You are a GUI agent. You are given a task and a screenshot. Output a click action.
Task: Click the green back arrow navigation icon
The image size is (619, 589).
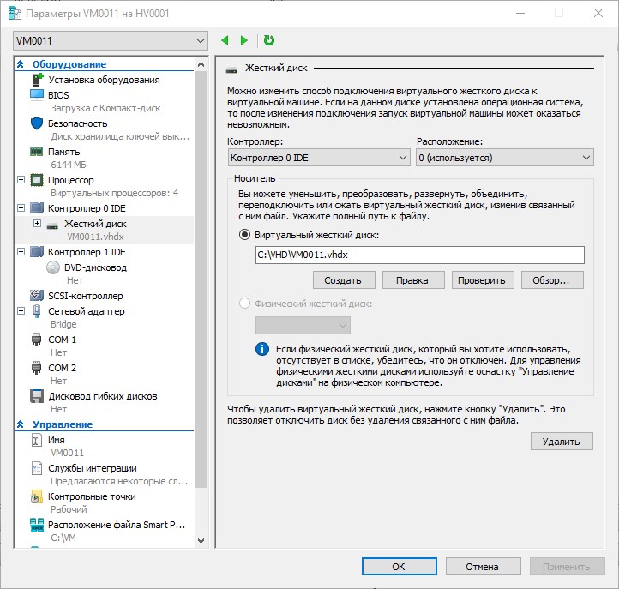[225, 40]
